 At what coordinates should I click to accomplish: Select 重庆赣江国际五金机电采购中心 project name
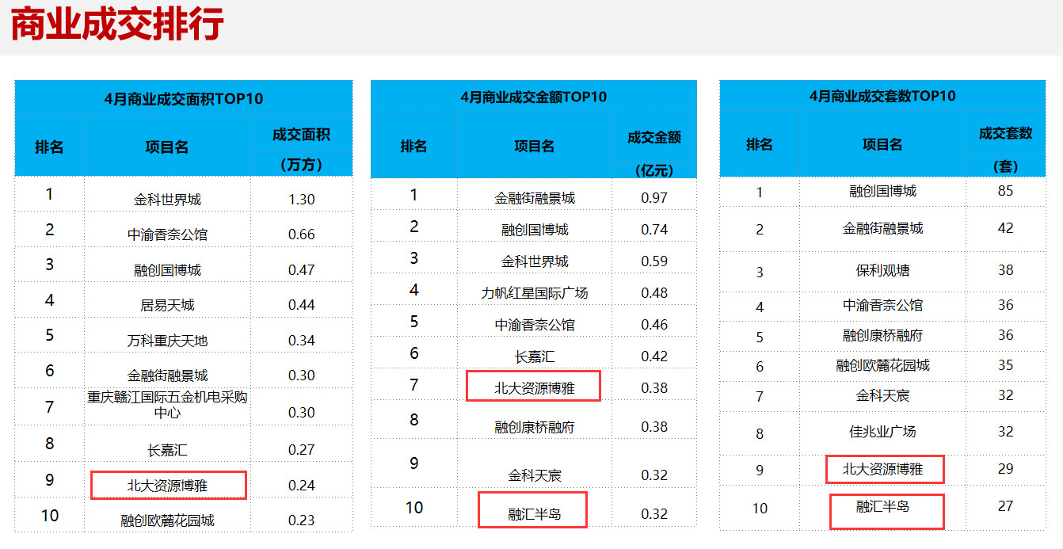[167, 405]
